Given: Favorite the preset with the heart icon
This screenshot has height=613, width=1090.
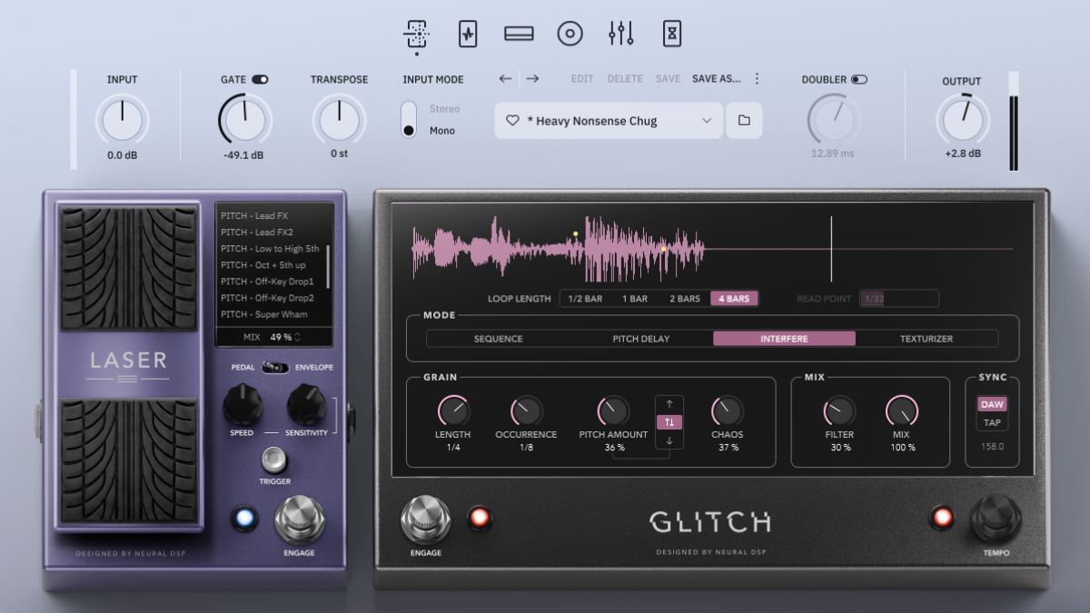Looking at the screenshot, I should 512,121.
